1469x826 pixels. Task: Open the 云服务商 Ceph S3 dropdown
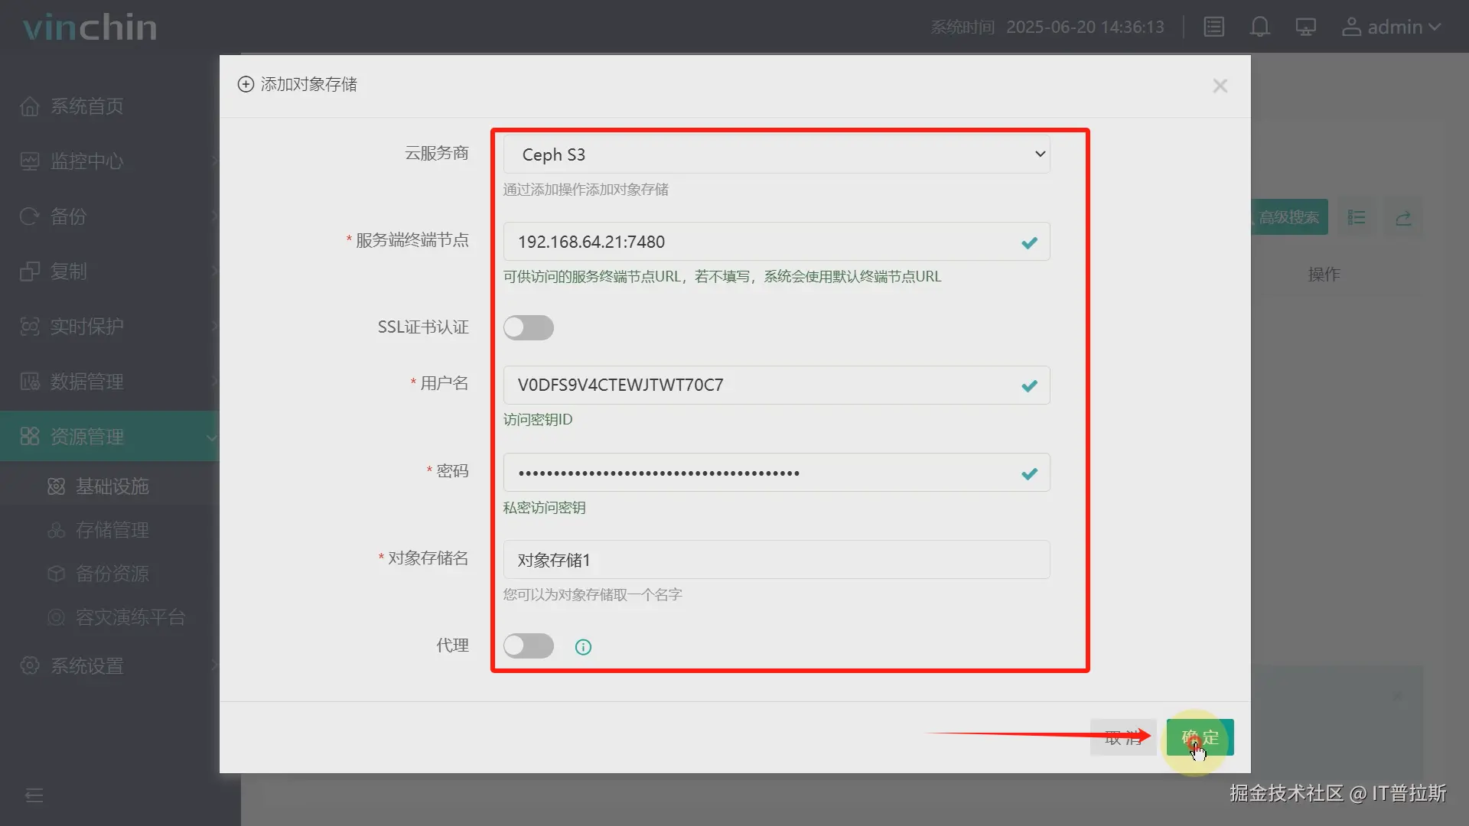click(776, 154)
